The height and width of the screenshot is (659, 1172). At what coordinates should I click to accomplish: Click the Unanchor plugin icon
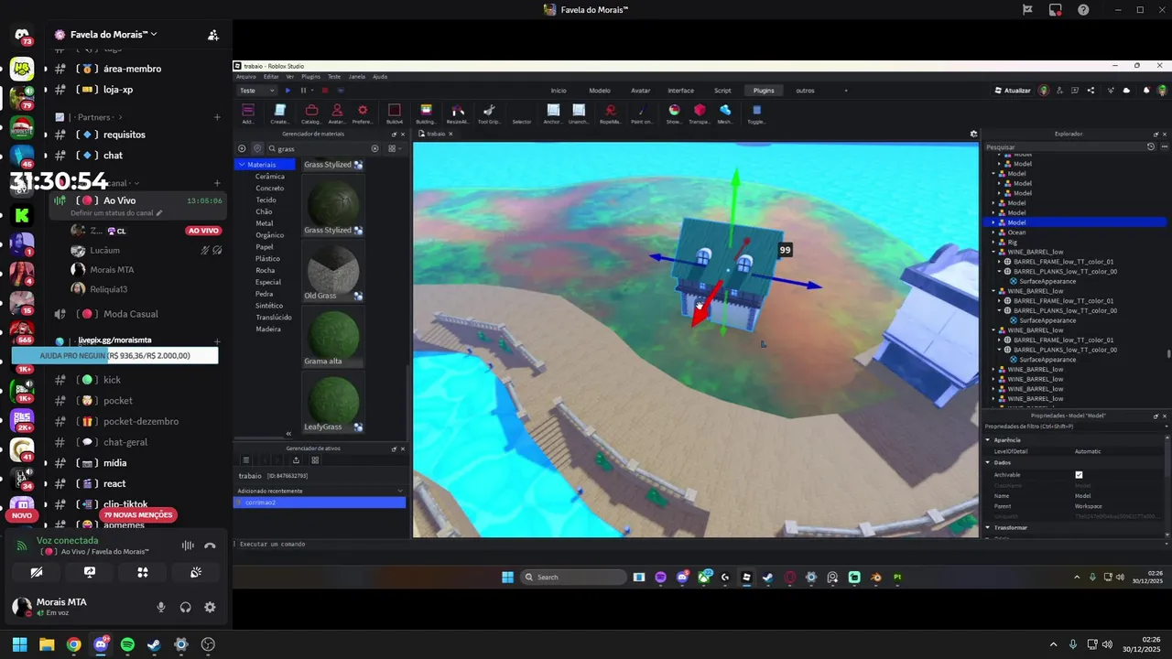click(579, 113)
